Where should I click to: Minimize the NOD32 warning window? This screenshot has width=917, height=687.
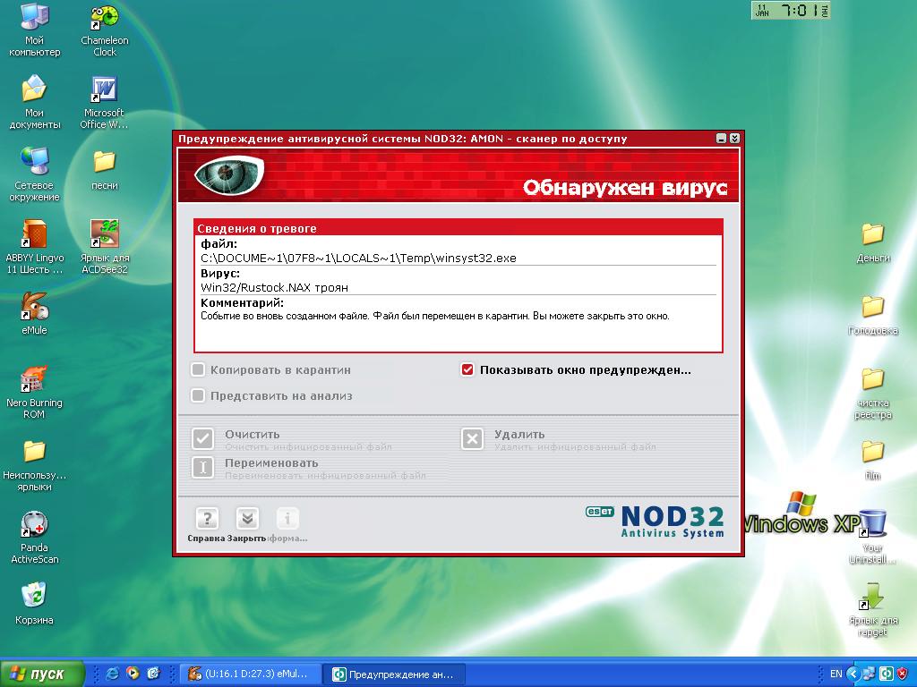[722, 139]
